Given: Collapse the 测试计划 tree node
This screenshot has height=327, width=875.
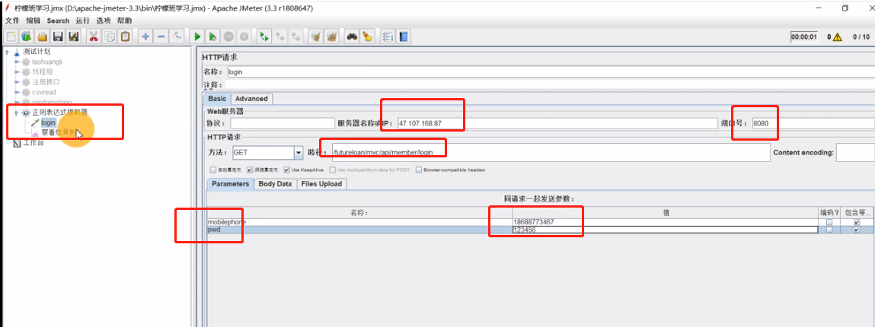Looking at the screenshot, I should click(8, 52).
